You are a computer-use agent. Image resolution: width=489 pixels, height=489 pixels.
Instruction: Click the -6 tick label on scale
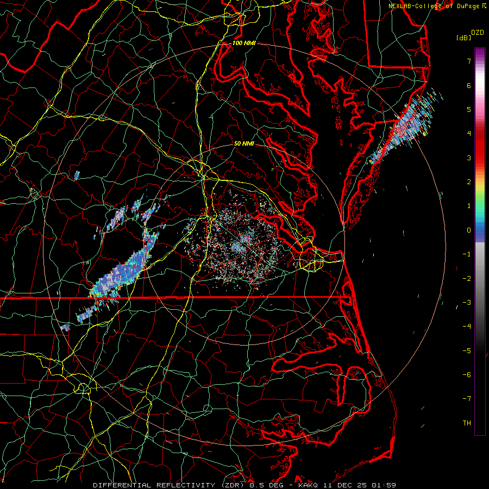[x=467, y=375]
